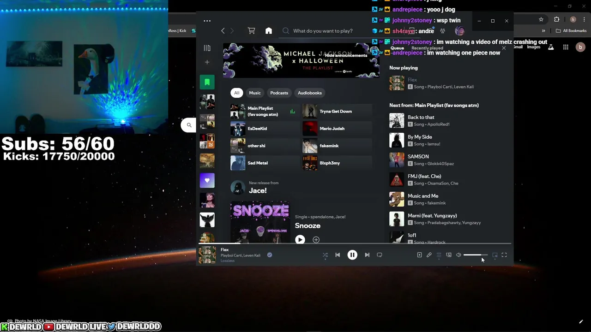Viewport: 591px width, 332px height.
Task: Switch to the Queue tab
Action: pos(397,48)
